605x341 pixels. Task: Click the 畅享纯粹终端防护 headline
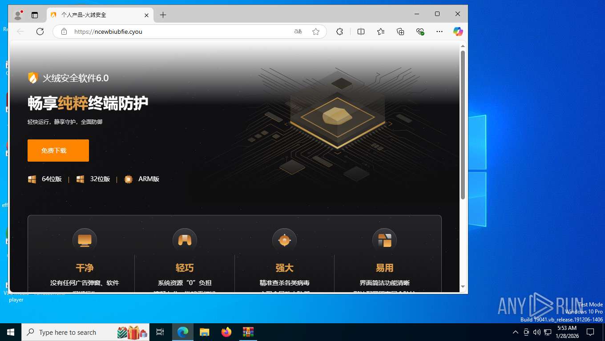click(88, 103)
